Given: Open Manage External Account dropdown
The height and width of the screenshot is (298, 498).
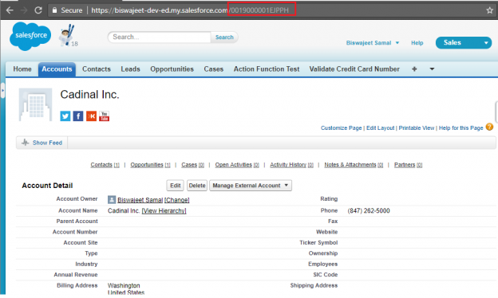Looking at the screenshot, I should click(x=251, y=186).
